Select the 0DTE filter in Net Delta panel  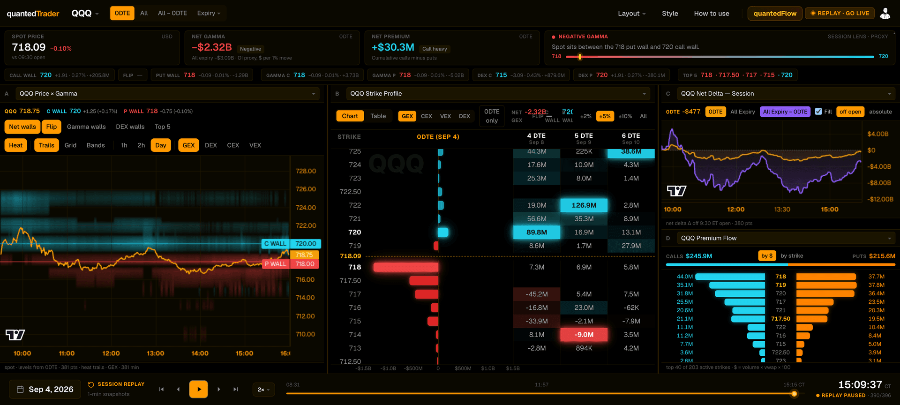pyautogui.click(x=715, y=112)
